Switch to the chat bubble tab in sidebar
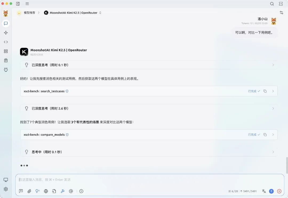The image size is (288, 198). 6,23
